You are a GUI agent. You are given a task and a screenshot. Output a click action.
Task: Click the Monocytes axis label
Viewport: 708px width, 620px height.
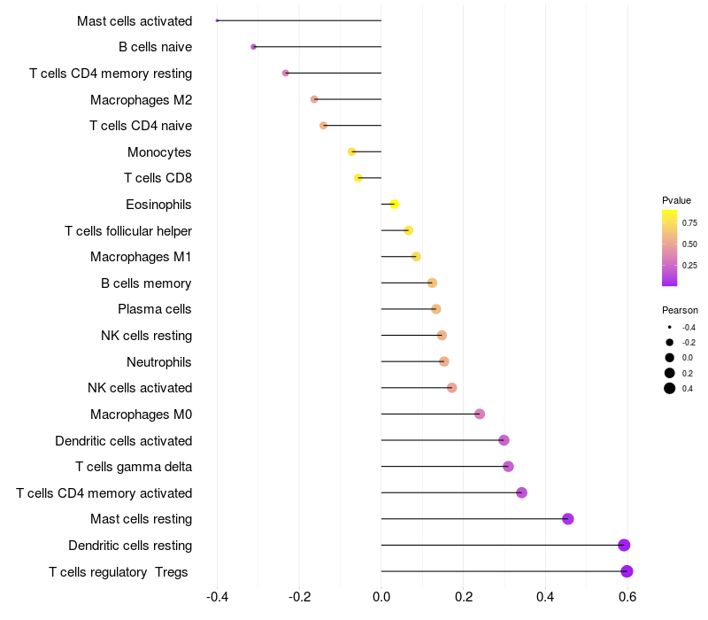pyautogui.click(x=159, y=152)
